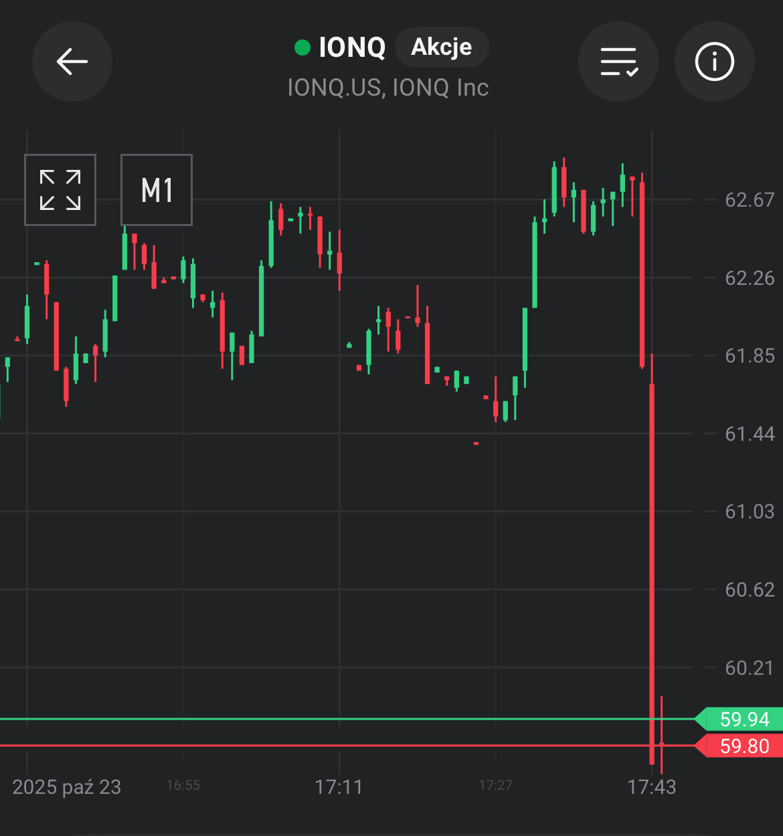Tap the 61.44 price axis label
Image resolution: width=783 pixels, height=836 pixels.
coord(750,434)
